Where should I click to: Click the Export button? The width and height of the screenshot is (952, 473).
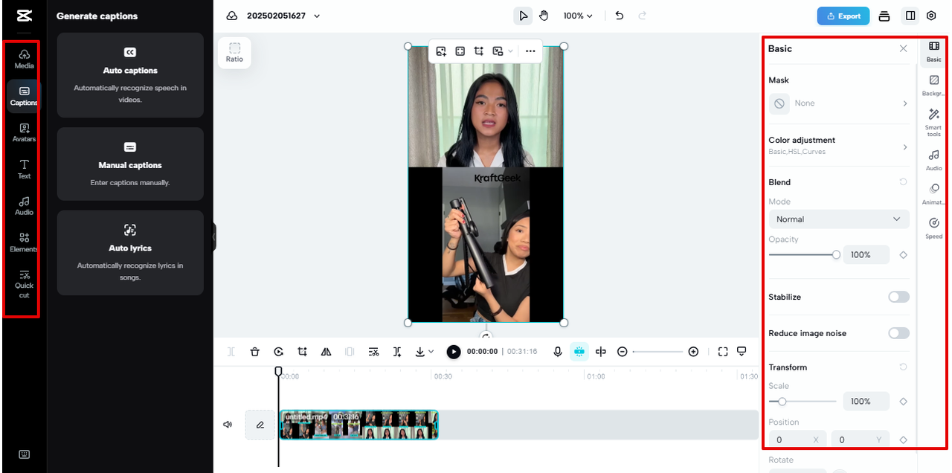pyautogui.click(x=843, y=15)
